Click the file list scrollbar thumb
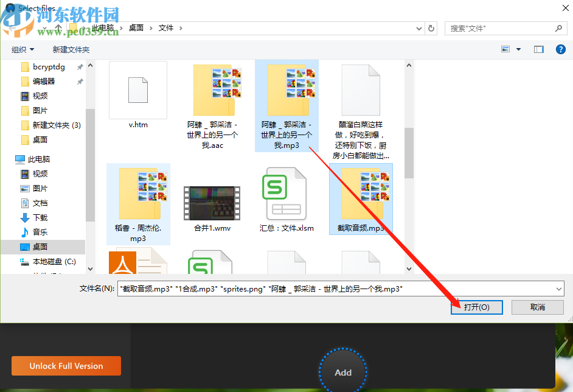 pyautogui.click(x=409, y=153)
